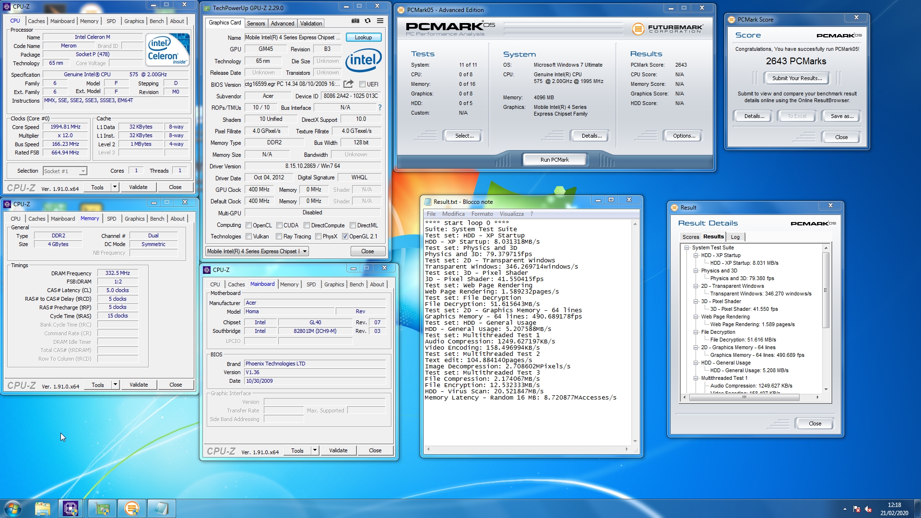This screenshot has height=518, width=921.
Task: Collapse the Web Page Rendering tree node
Action: tap(696, 317)
